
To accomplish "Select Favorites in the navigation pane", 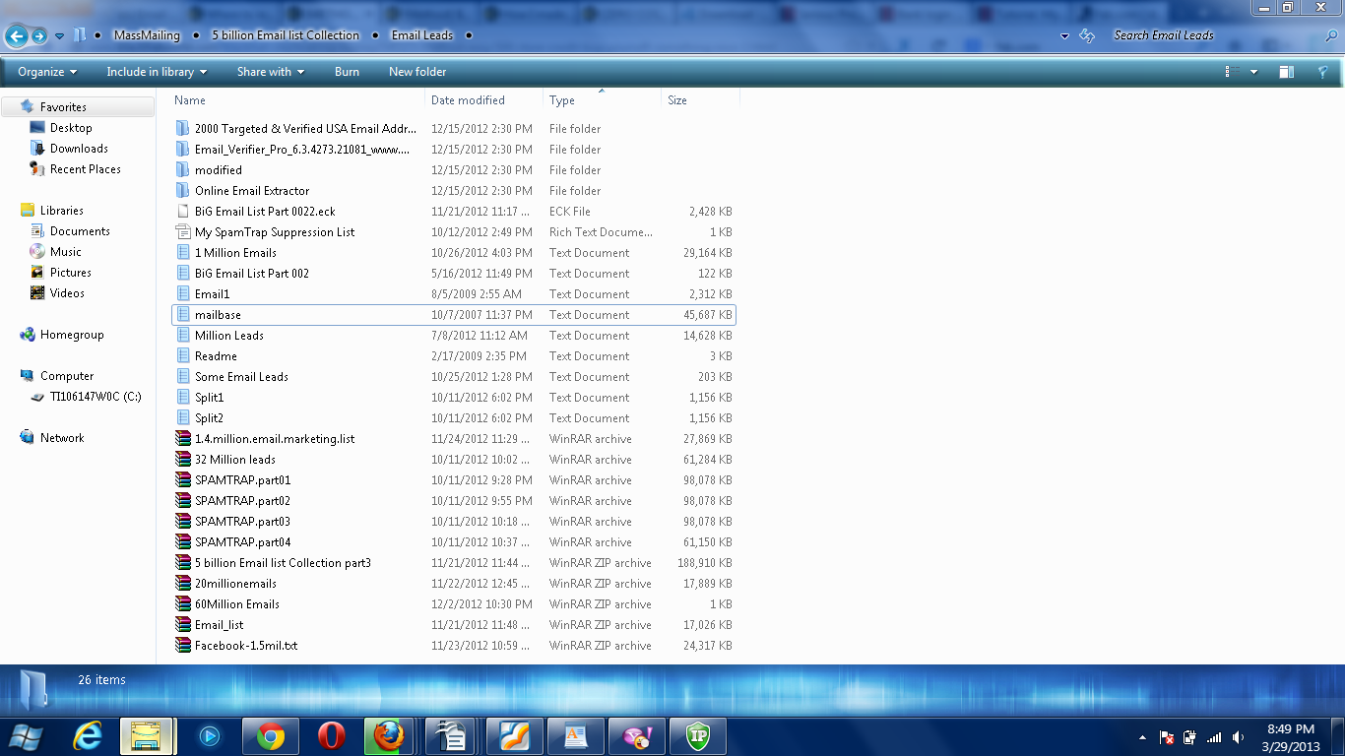I will [63, 107].
